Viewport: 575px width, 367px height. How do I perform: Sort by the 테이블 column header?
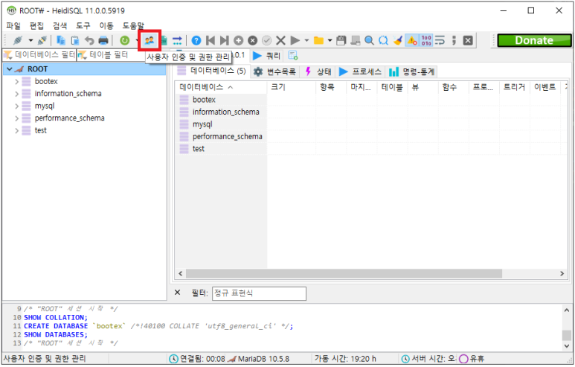pyautogui.click(x=392, y=87)
